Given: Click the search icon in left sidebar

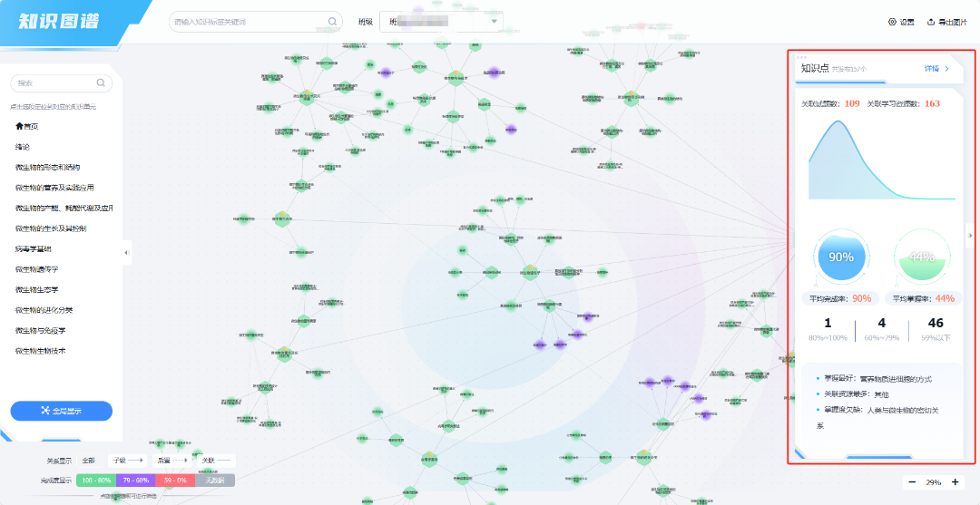Looking at the screenshot, I should click(102, 83).
